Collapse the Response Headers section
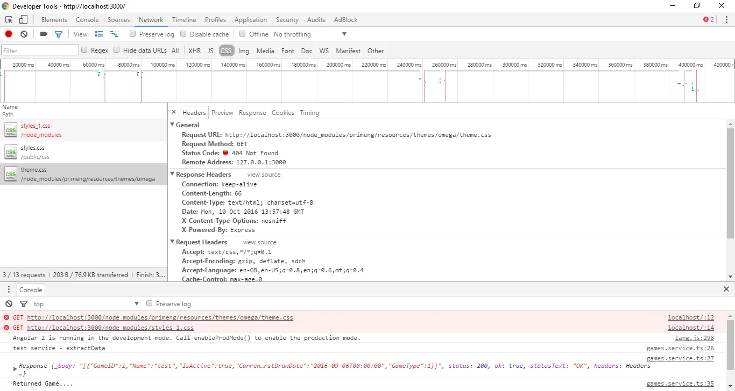The image size is (735, 391). (172, 175)
